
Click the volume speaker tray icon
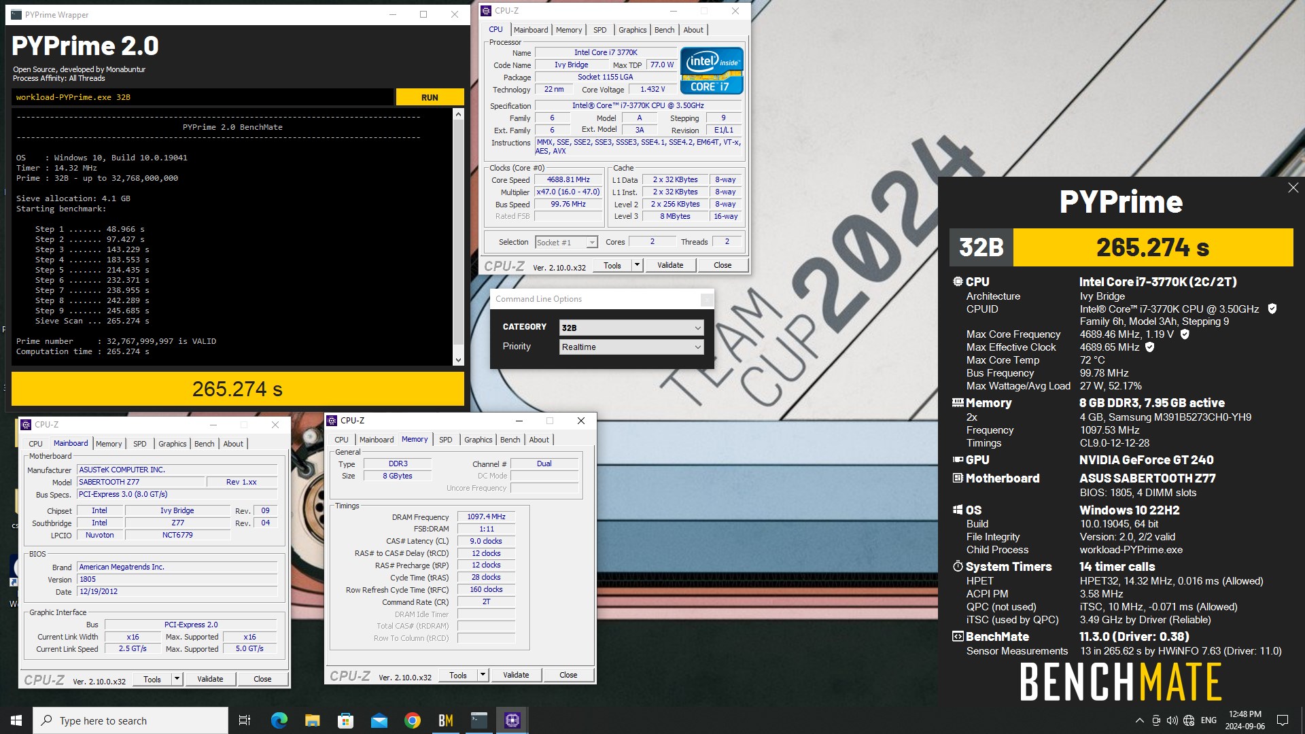pos(1172,720)
